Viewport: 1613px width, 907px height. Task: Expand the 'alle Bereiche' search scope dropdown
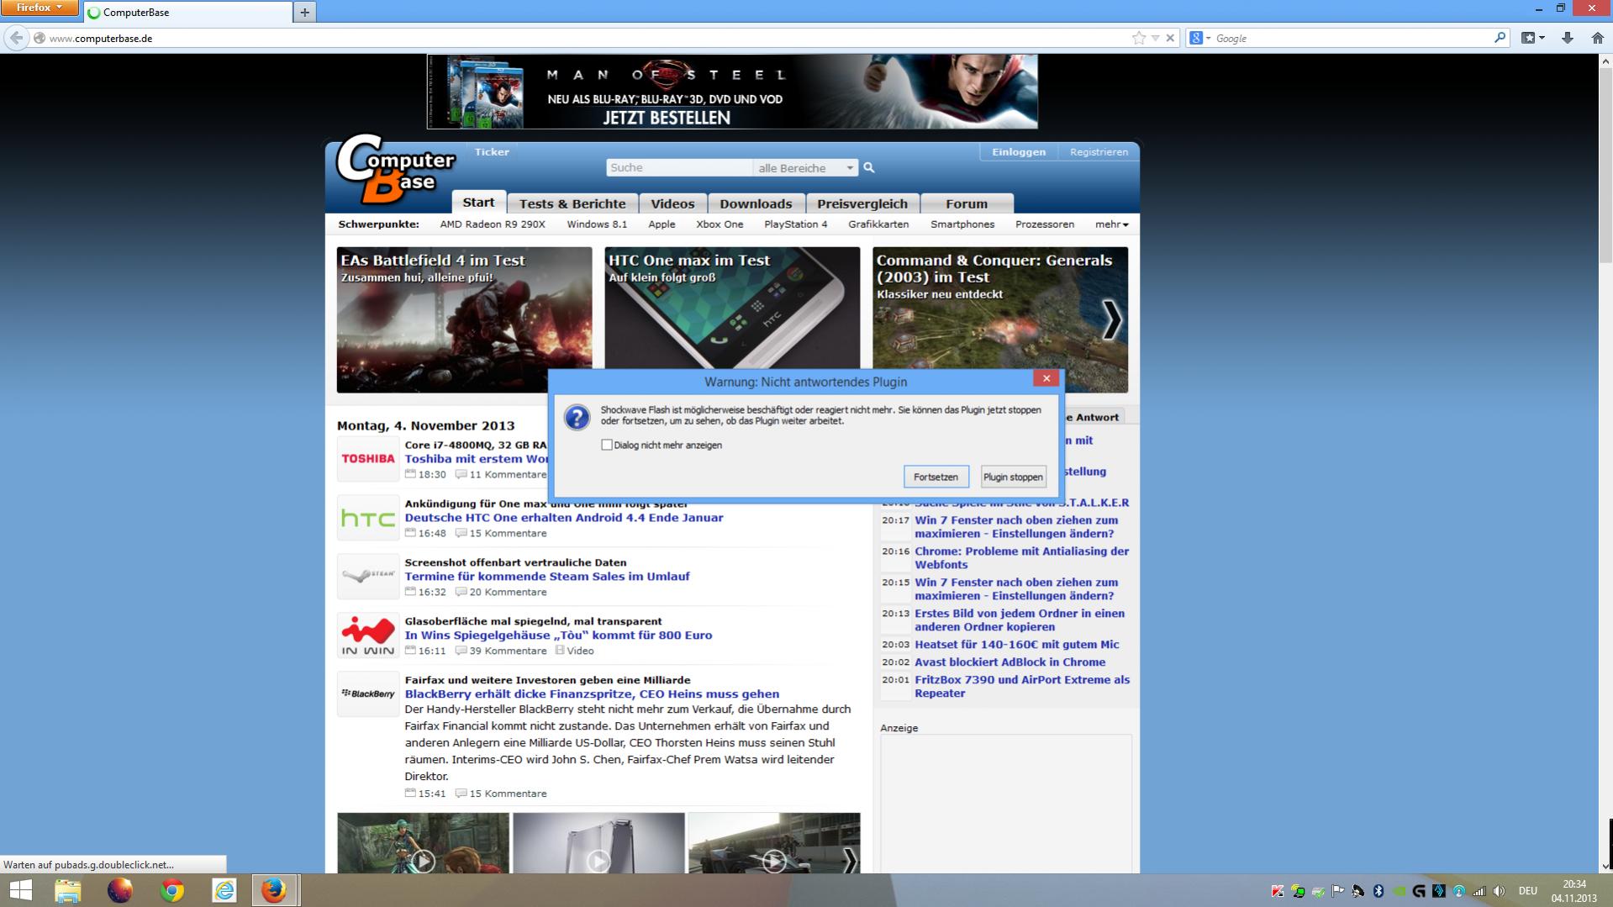click(806, 167)
